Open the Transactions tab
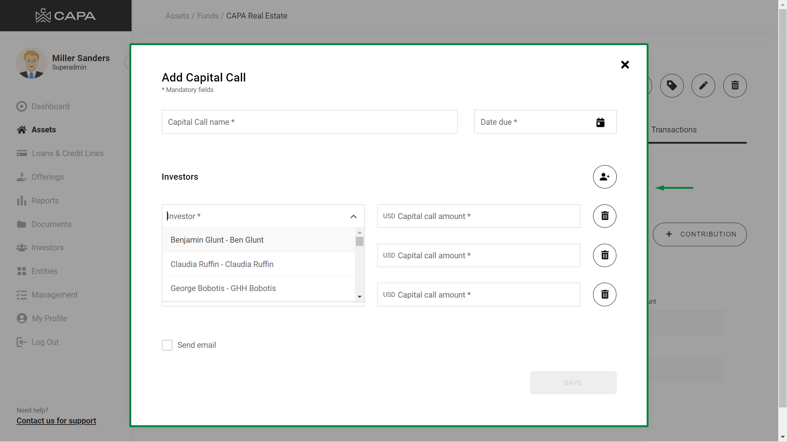The width and height of the screenshot is (787, 442). (x=674, y=130)
